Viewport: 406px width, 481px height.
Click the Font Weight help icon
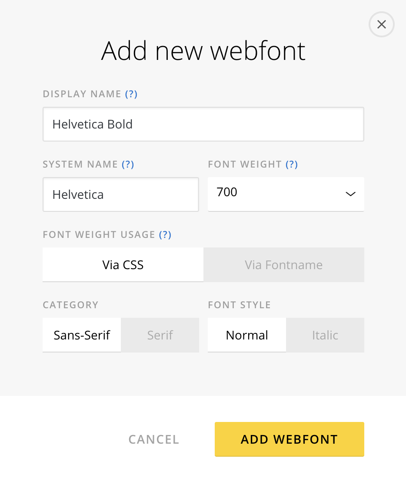(292, 165)
